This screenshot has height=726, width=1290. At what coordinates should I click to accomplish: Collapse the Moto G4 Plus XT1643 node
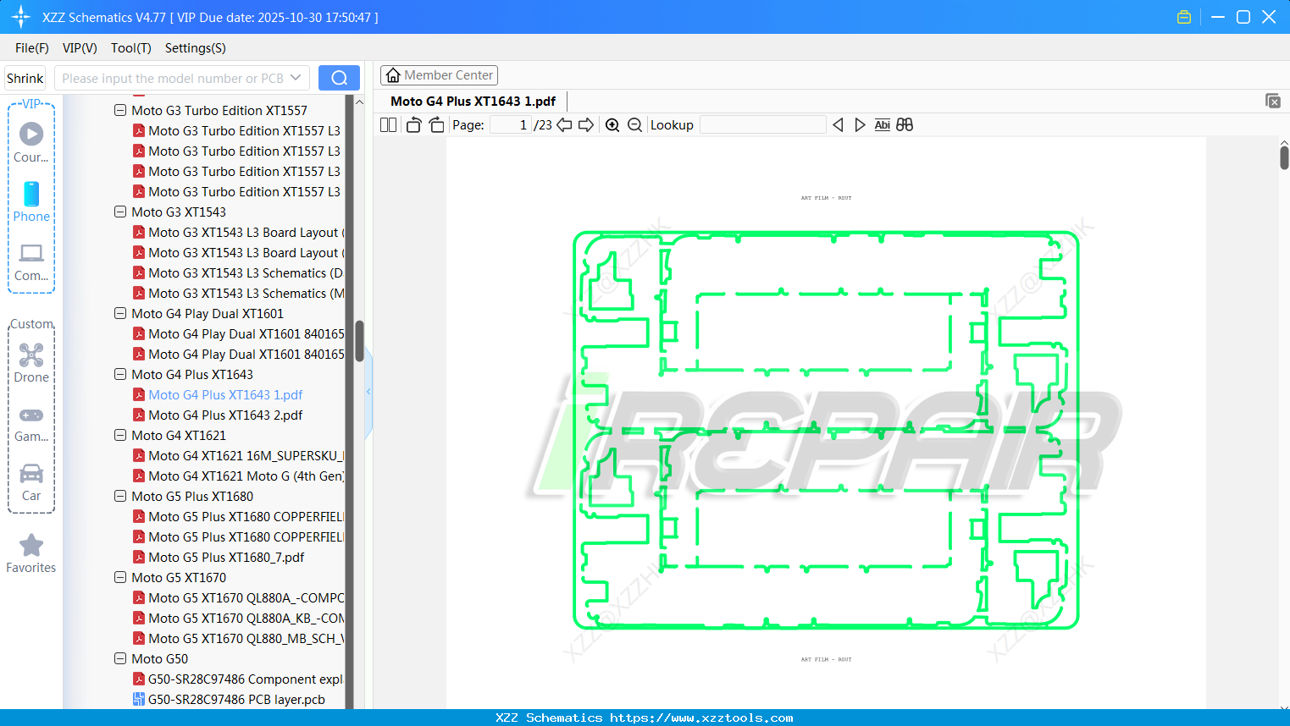tap(119, 374)
